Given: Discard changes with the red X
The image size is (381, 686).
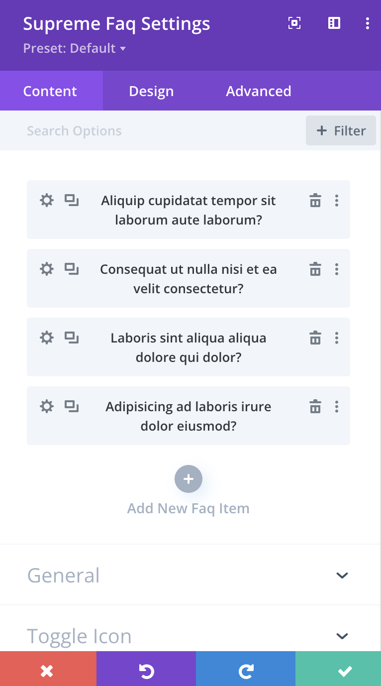Looking at the screenshot, I should click(x=47, y=672).
